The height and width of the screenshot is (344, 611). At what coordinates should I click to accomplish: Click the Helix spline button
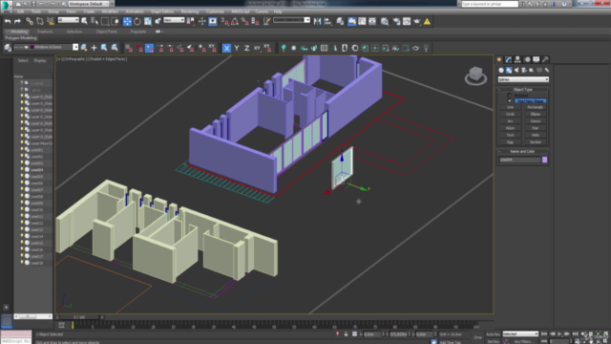click(535, 135)
